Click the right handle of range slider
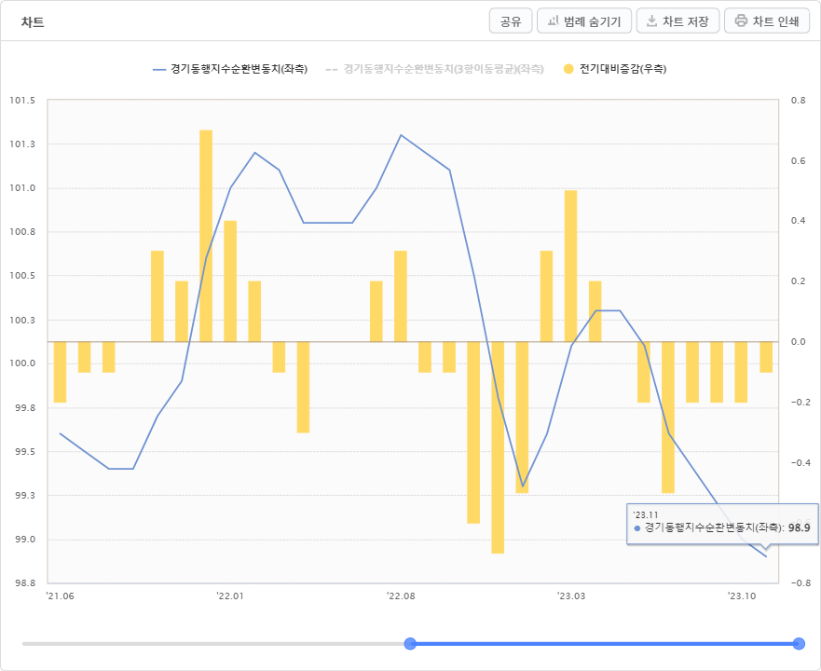The width and height of the screenshot is (821, 671). [799, 644]
